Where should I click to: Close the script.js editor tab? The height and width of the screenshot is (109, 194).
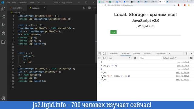click(x=44, y=8)
